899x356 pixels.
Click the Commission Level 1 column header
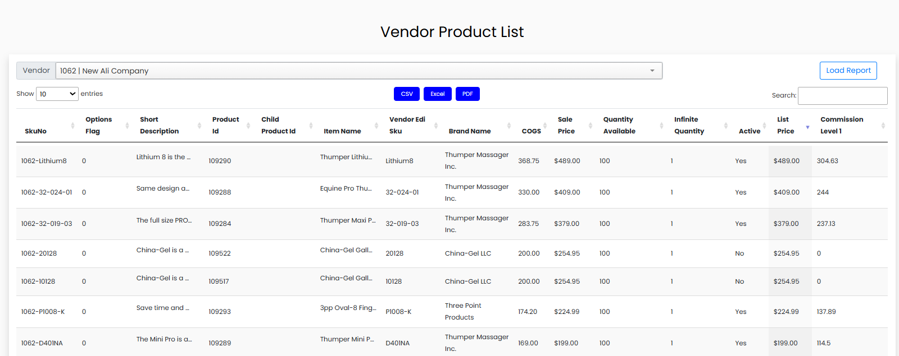(841, 125)
